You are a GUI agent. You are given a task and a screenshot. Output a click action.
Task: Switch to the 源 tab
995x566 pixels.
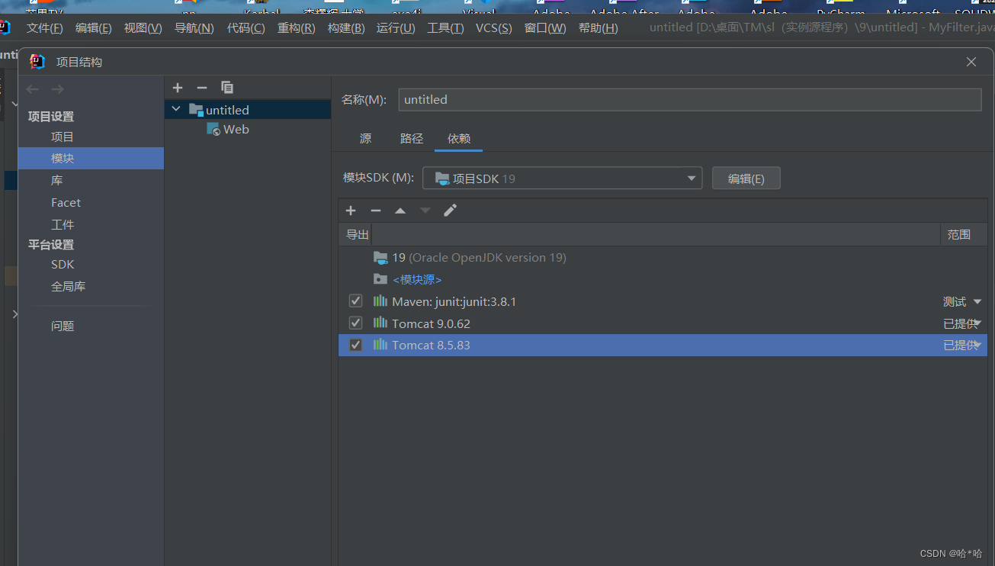(x=366, y=139)
